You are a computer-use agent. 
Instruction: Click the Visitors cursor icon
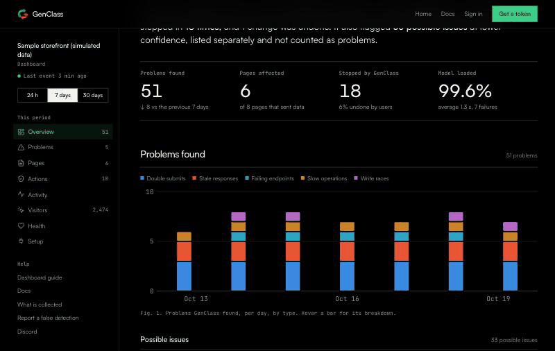pyautogui.click(x=21, y=210)
